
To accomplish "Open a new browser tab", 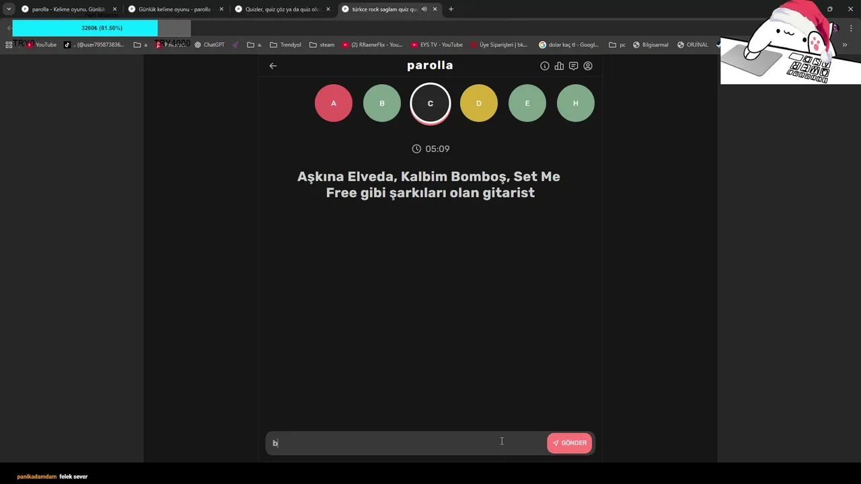I will click(451, 9).
